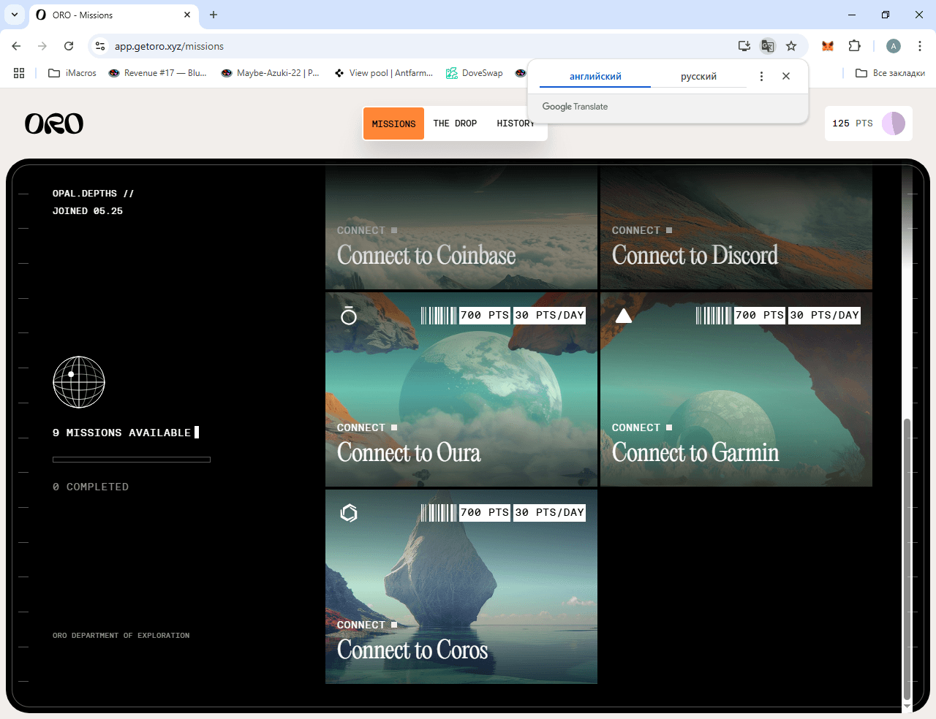936x719 pixels.
Task: Select английский in Google Translate popup
Action: 595,76
